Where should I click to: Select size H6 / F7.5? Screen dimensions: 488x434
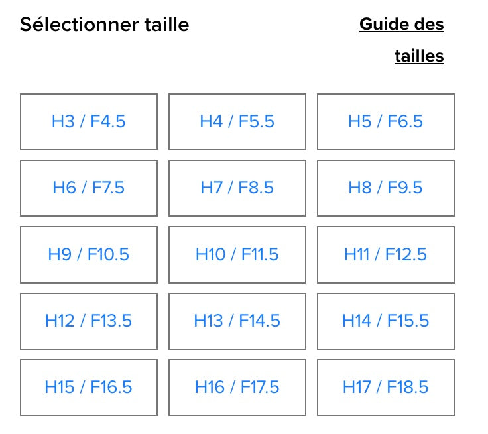coord(89,188)
